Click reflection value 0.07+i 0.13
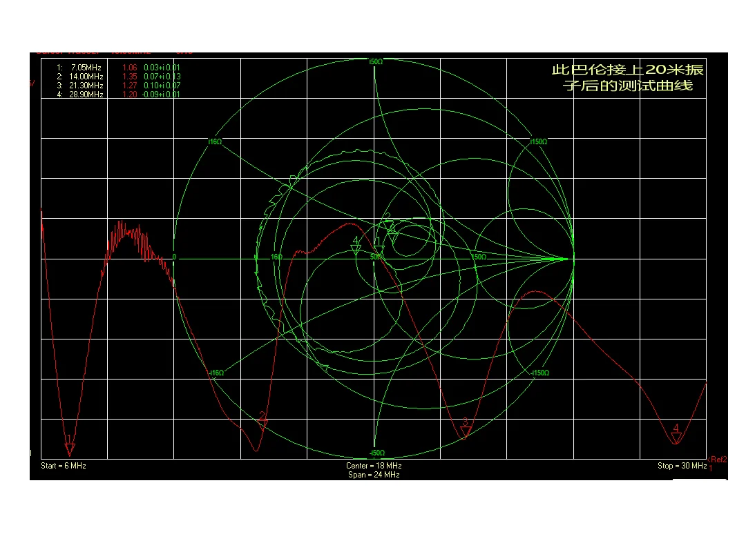The height and width of the screenshot is (552, 746). 162,77
